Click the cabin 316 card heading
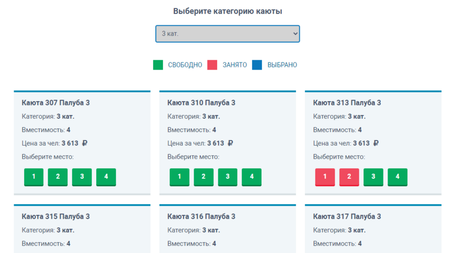The height and width of the screenshot is (253, 450). point(201,216)
